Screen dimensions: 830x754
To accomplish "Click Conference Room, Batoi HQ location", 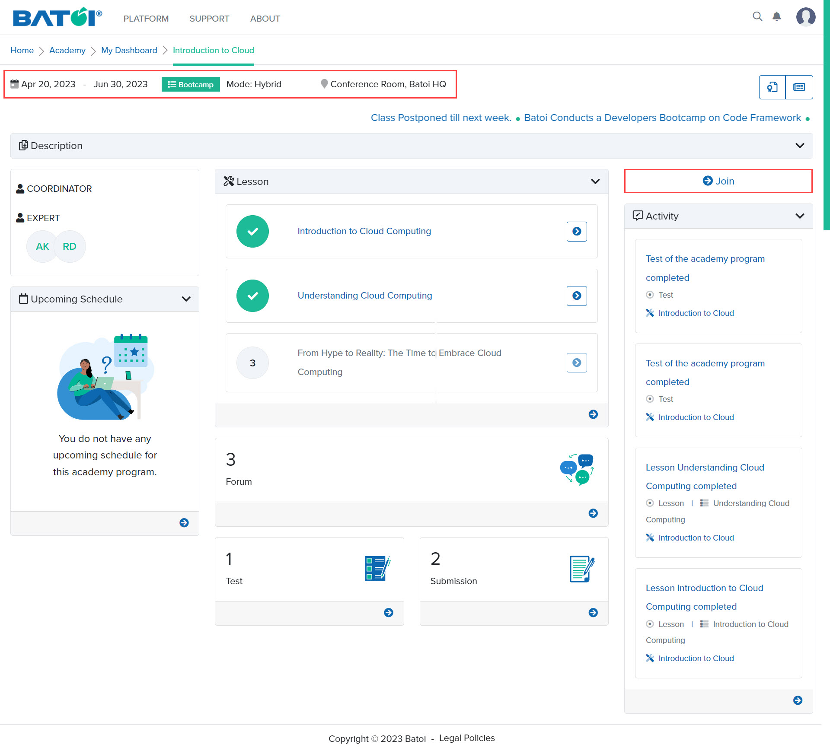I will (x=388, y=84).
